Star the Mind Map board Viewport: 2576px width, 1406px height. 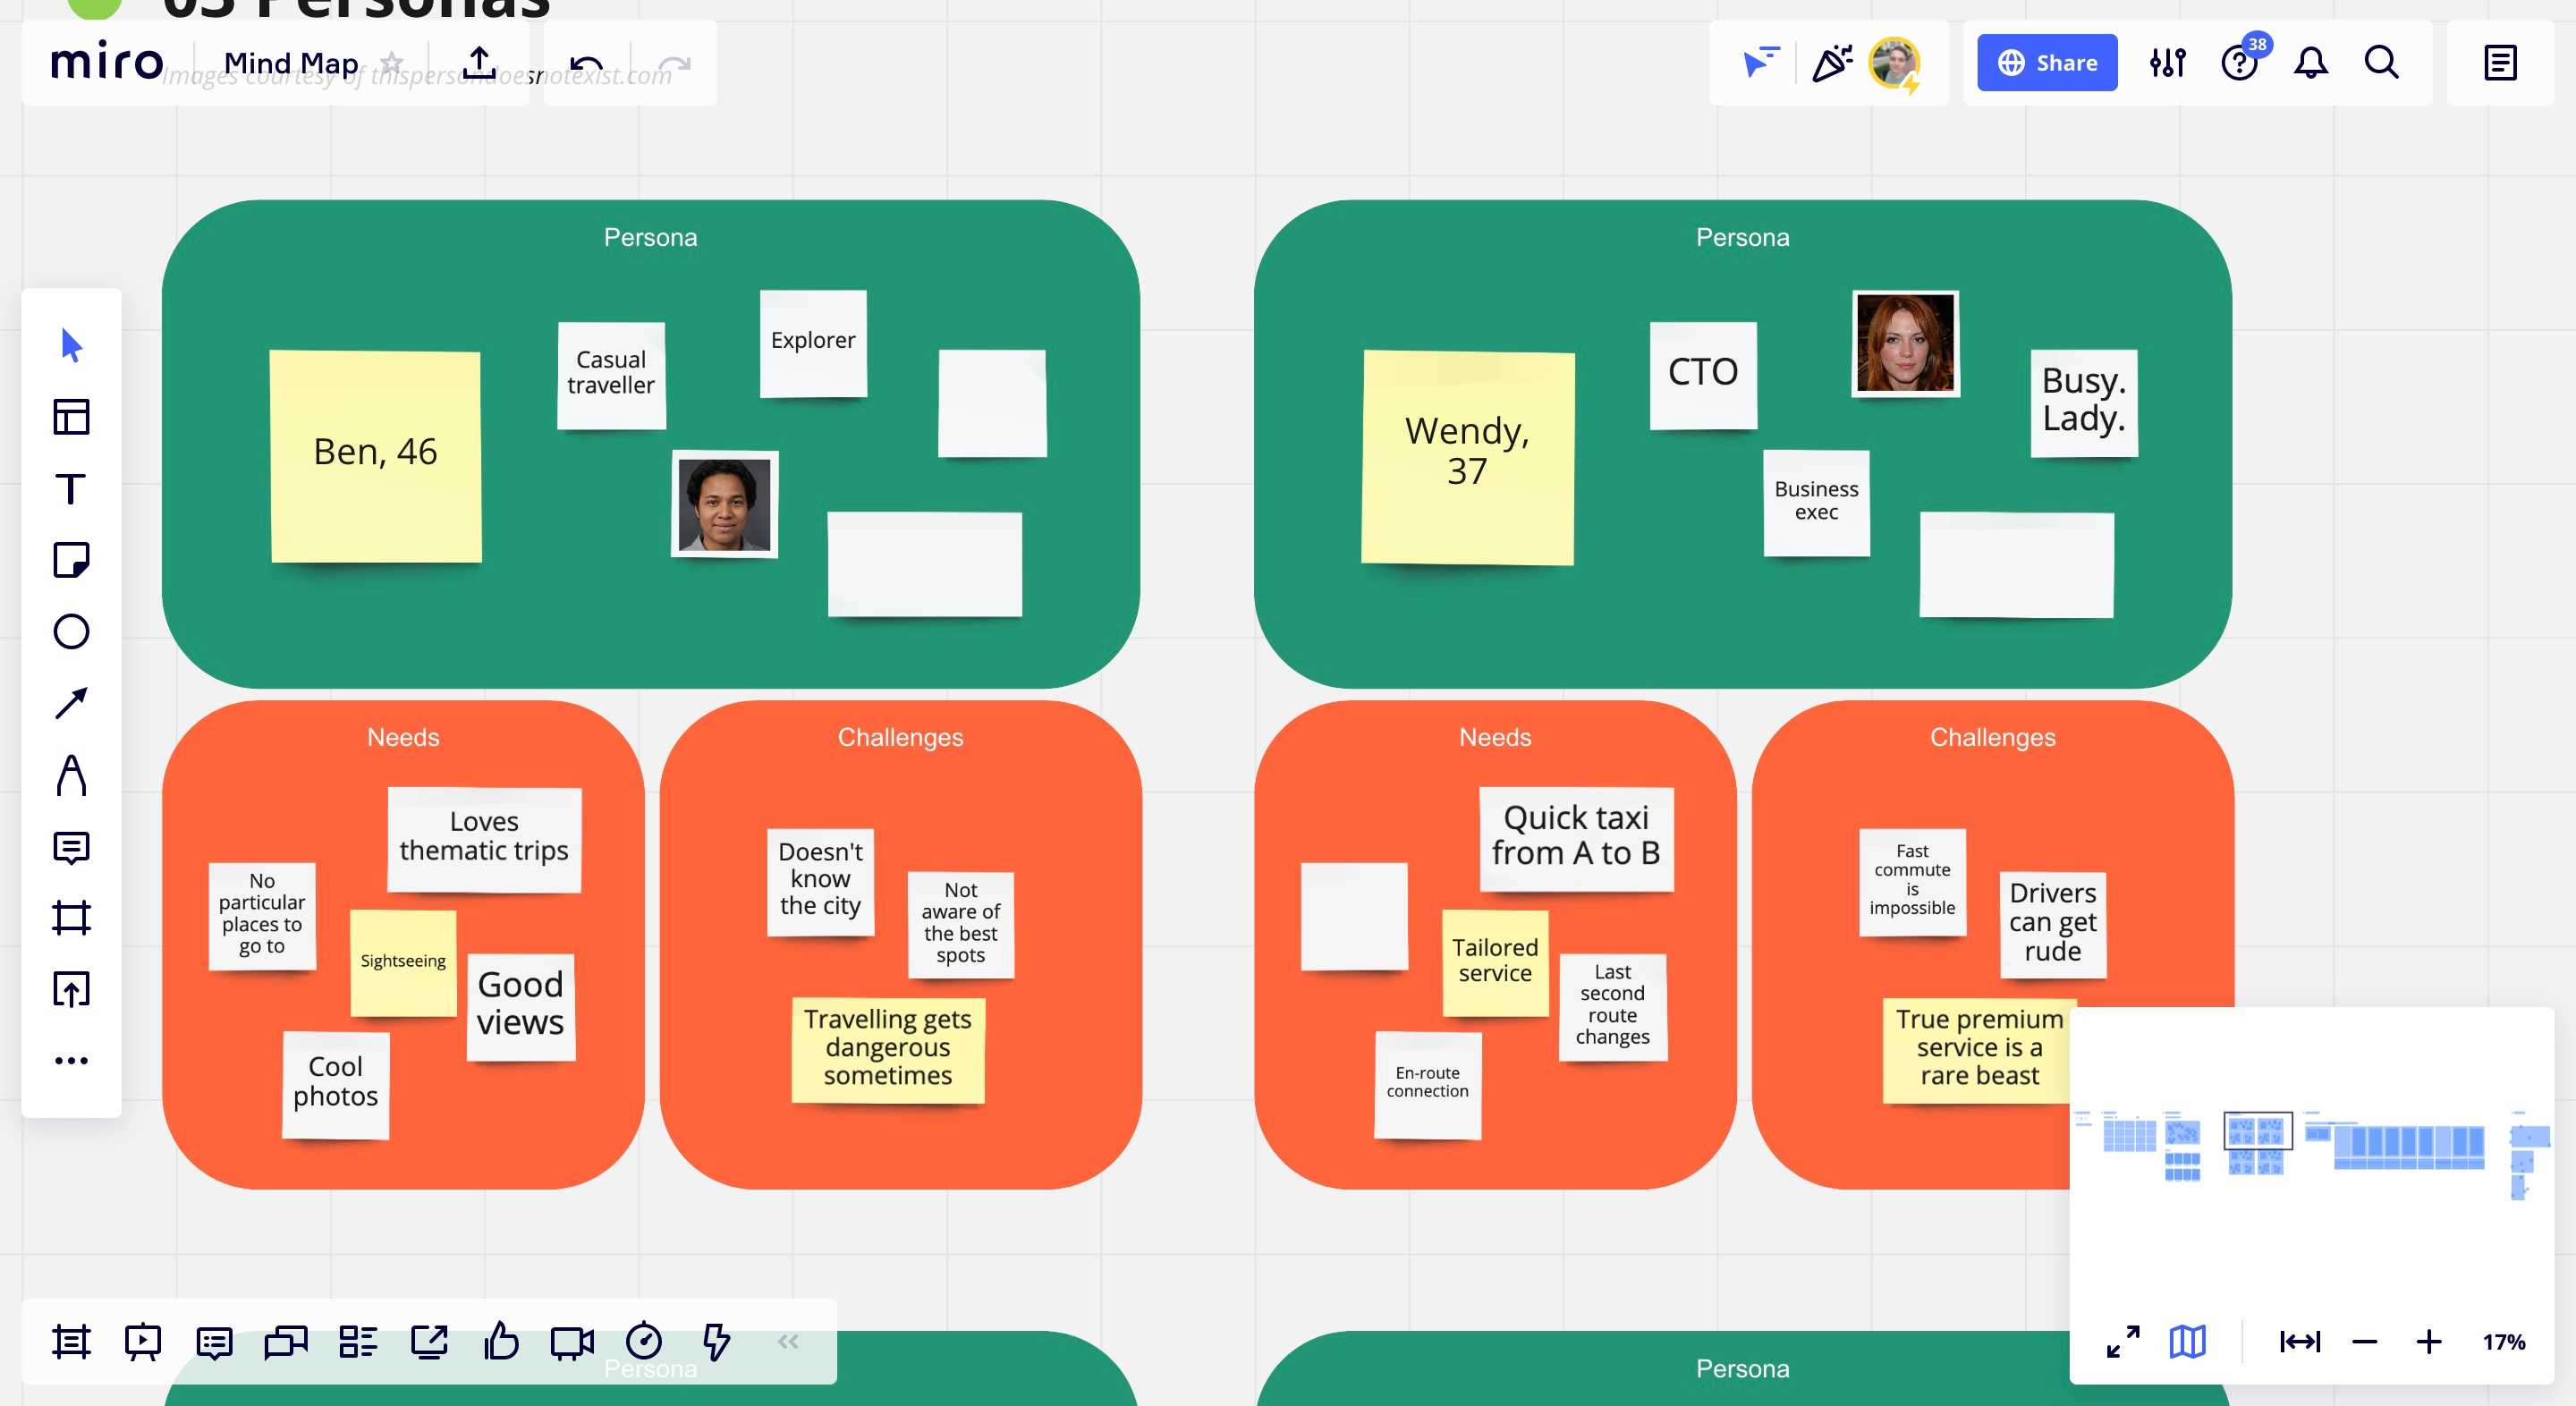(x=392, y=63)
